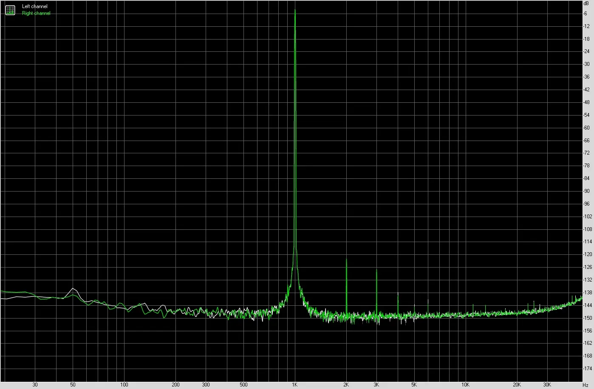594x389 pixels.
Task: Click the 200 Hz axis label
Action: [175, 385]
